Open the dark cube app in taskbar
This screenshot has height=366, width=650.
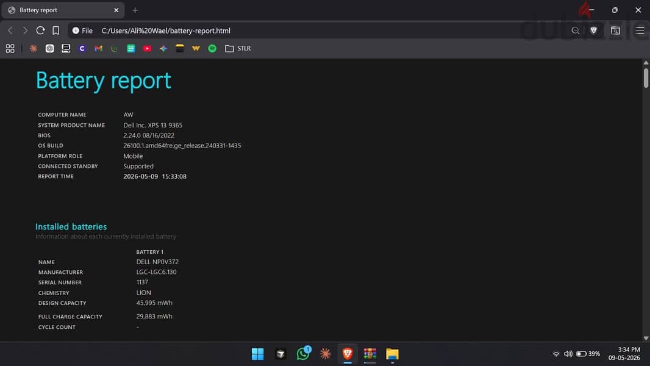(x=280, y=354)
